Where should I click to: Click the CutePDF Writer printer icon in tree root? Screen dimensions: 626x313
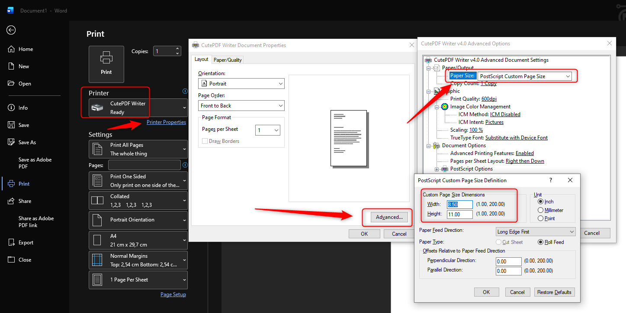pos(428,60)
